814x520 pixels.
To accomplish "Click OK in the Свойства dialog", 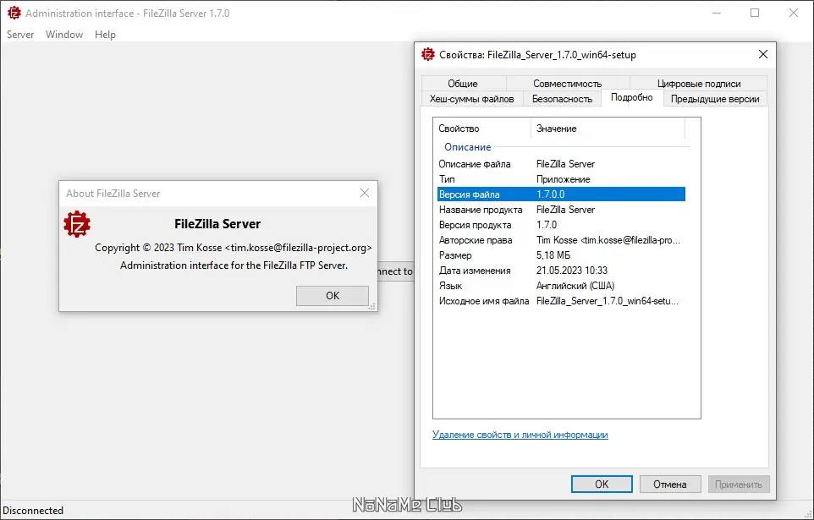I will [x=602, y=484].
